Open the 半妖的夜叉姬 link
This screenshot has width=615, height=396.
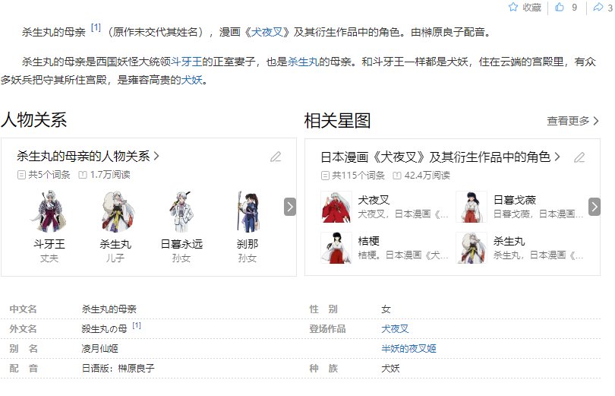(408, 349)
